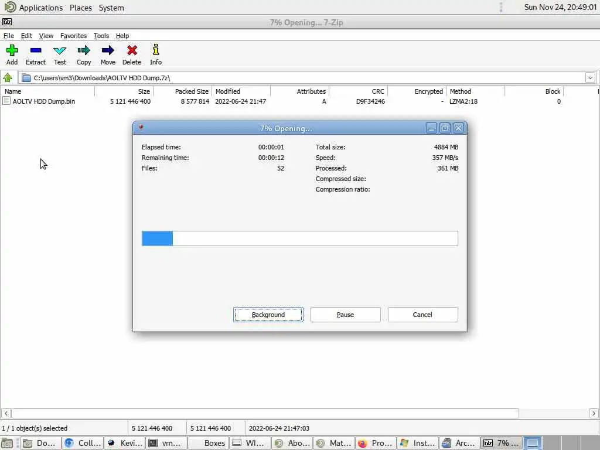
Task: Switch to the Boxes taskbar window
Action: pos(209,443)
